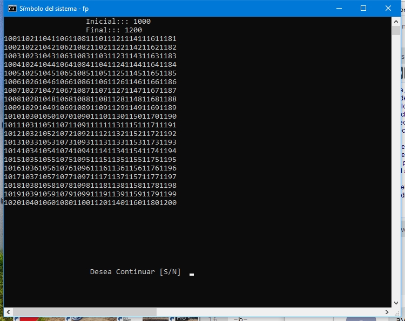405x321 pixels.
Task: Click the vertical scrollbar up arrow
Action: click(396, 21)
